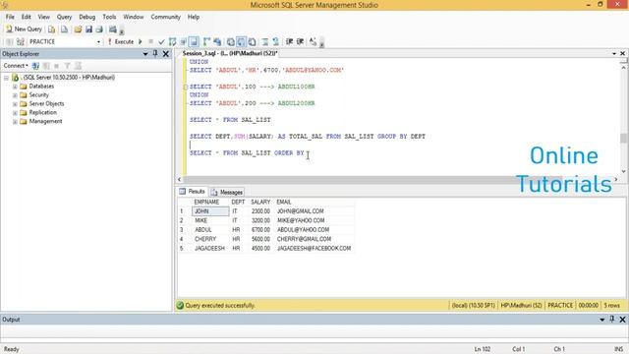Click the Connect Object Explorer icon
This screenshot has width=629, height=354.
pos(35,66)
